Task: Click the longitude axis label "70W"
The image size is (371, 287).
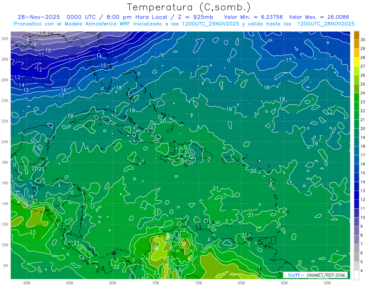Action: tap(198, 283)
